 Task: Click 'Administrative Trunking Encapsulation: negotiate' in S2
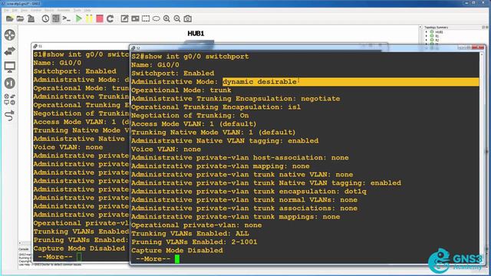236,99
